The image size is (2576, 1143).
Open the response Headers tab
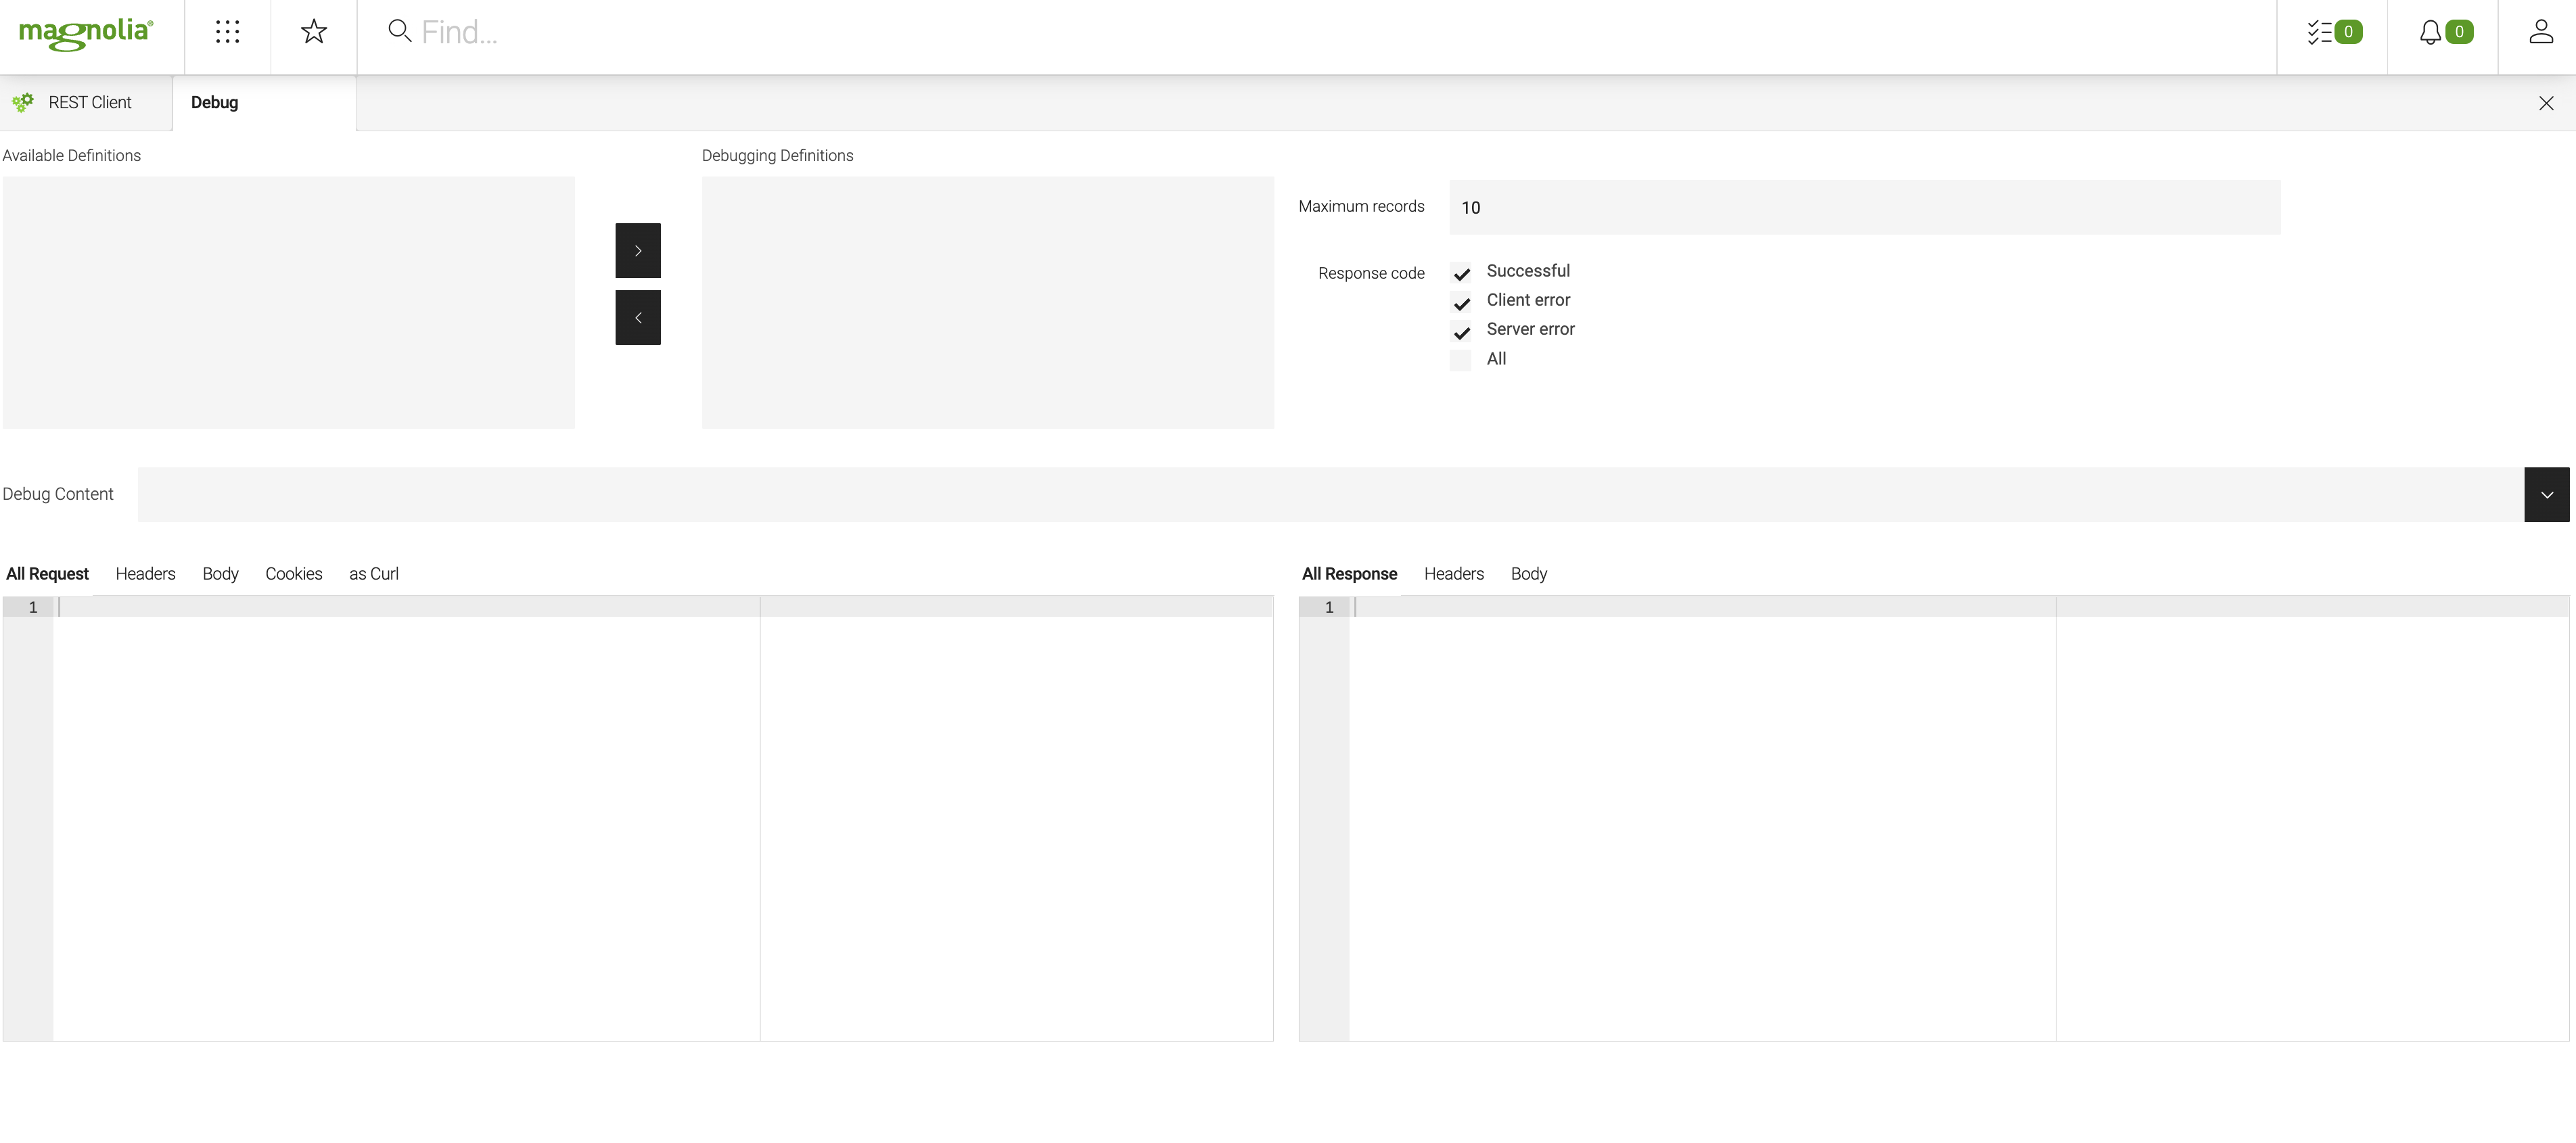pos(1453,574)
